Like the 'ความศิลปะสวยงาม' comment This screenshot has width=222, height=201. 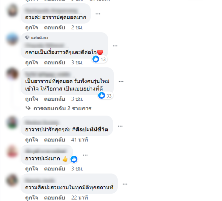click(x=32, y=198)
